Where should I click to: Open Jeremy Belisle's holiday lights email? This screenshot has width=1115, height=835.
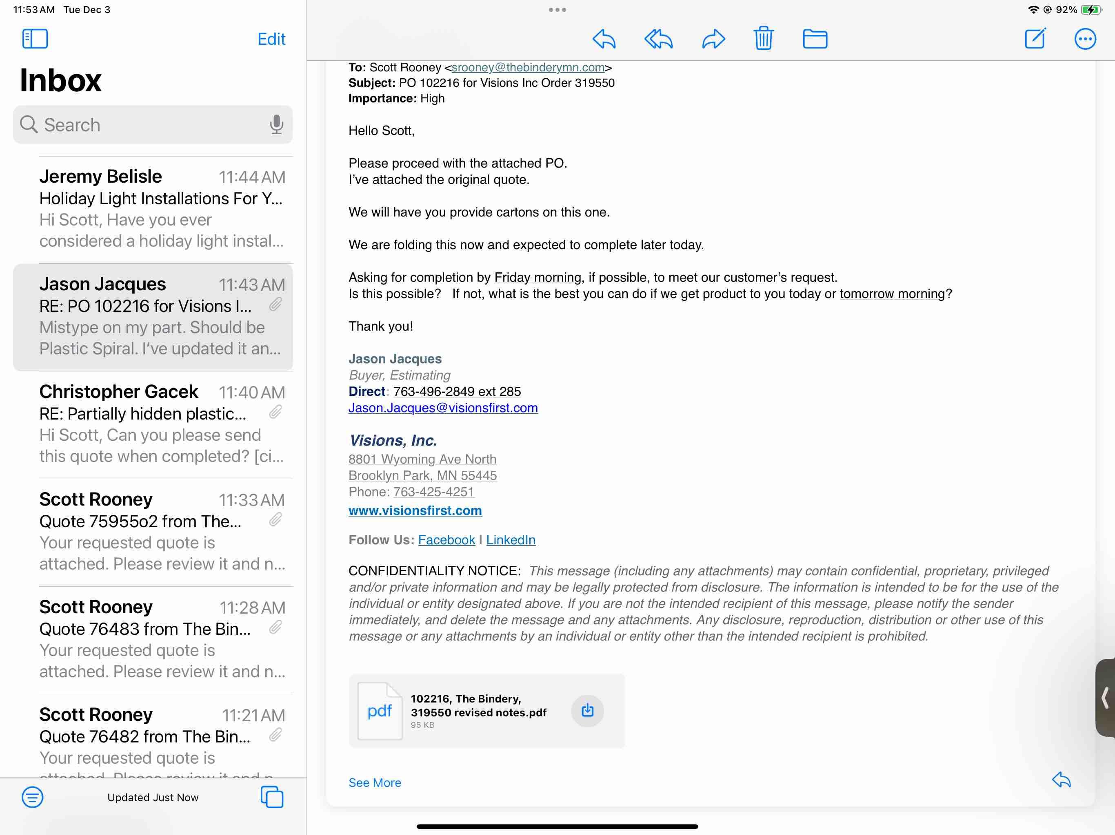(161, 208)
